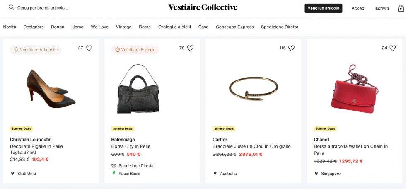Screen dimensions: 406x189
Task: Click the Iscriviti link
Action: tap(382, 8)
